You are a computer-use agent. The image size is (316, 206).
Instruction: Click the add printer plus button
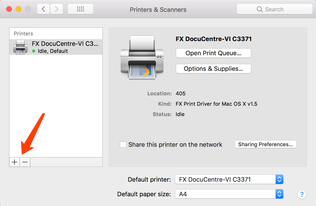click(x=14, y=162)
